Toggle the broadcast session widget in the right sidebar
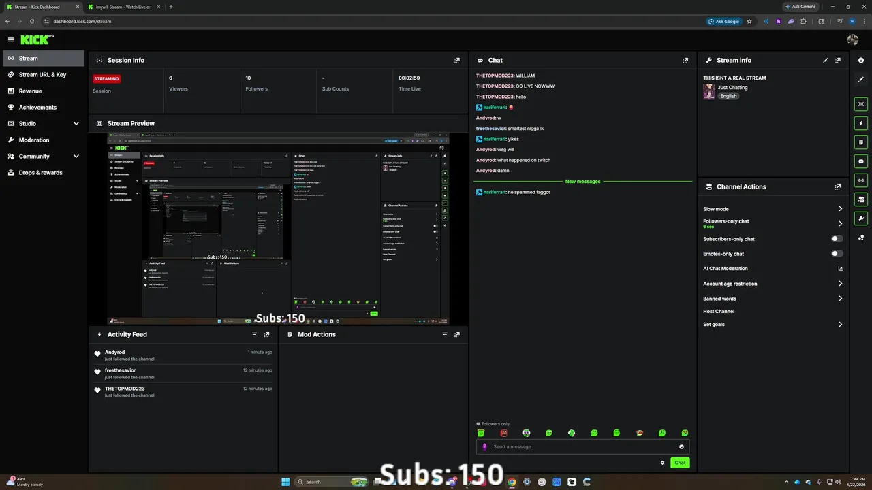The height and width of the screenshot is (490, 872). [x=861, y=180]
